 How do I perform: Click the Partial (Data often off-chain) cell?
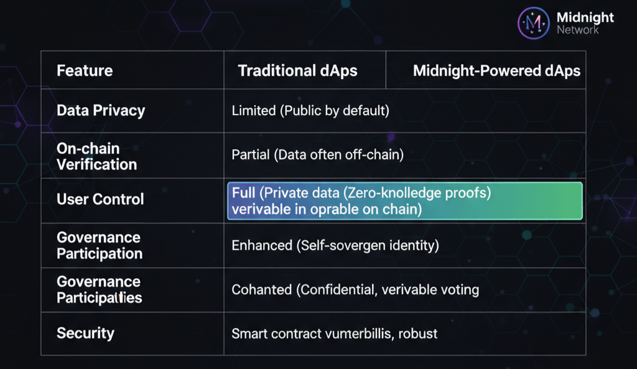coord(317,155)
